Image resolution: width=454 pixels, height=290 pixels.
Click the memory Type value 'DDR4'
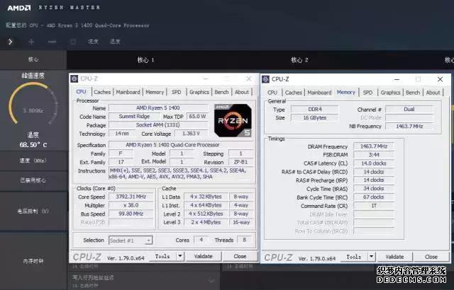coord(315,110)
